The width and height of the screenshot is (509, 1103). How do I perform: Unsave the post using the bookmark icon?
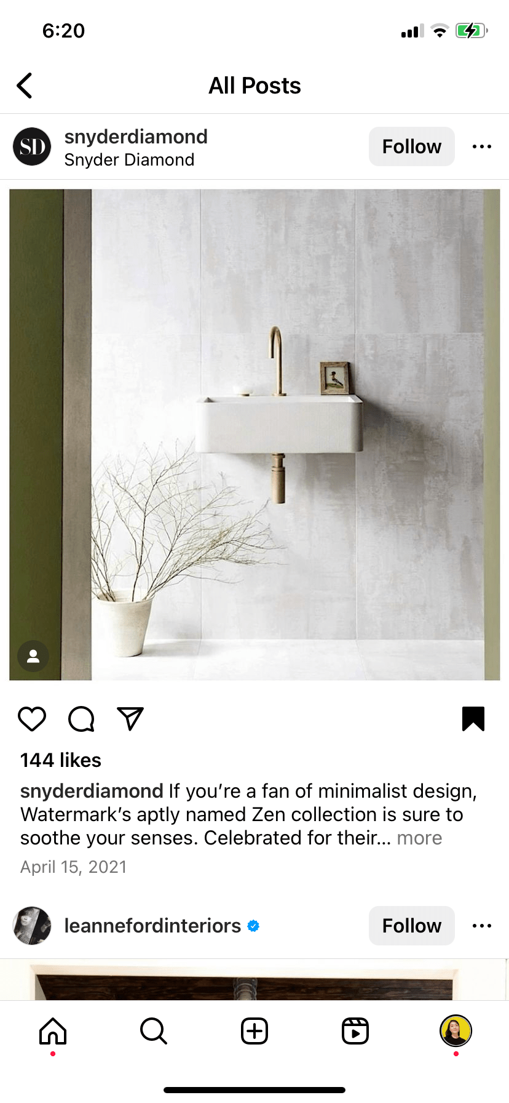[473, 719]
